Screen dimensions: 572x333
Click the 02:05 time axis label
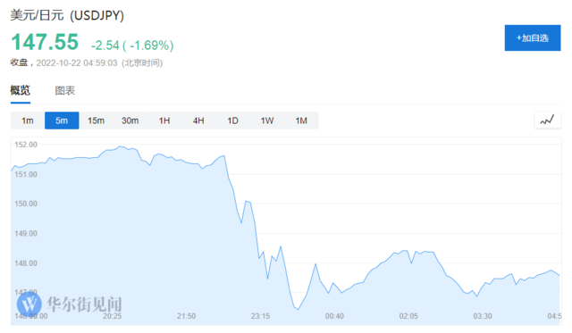[408, 316]
